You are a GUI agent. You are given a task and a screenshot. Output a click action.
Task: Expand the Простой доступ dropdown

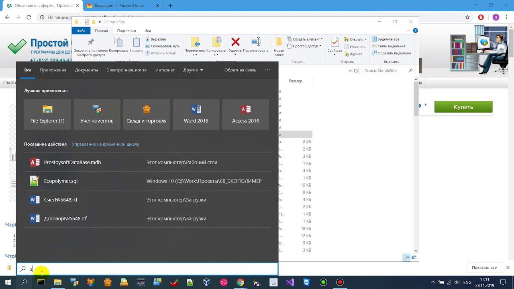click(x=304, y=46)
